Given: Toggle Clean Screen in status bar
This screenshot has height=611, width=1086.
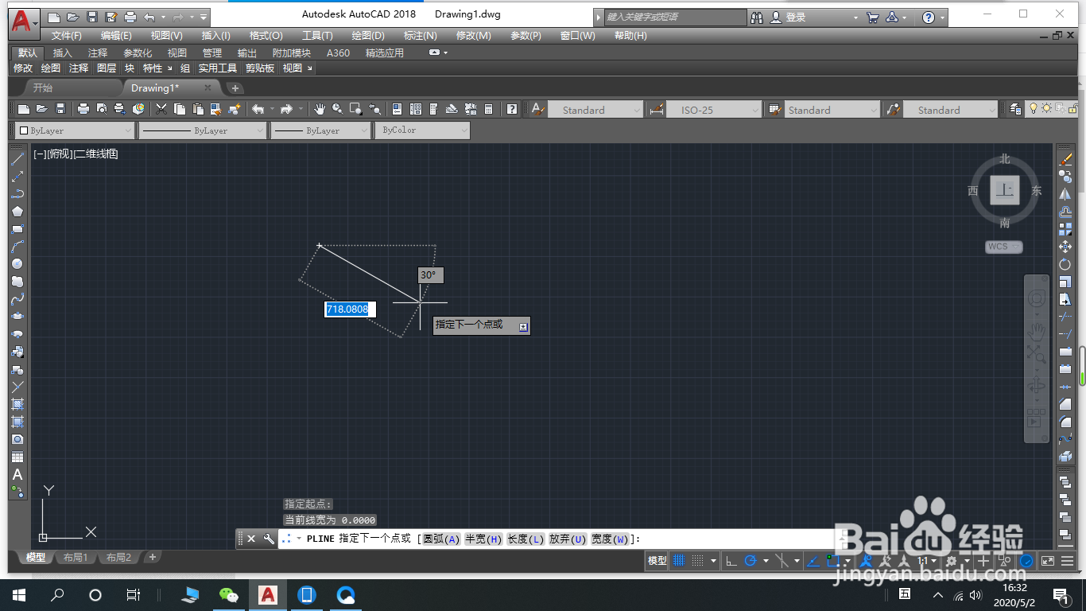Looking at the screenshot, I should tap(1047, 561).
